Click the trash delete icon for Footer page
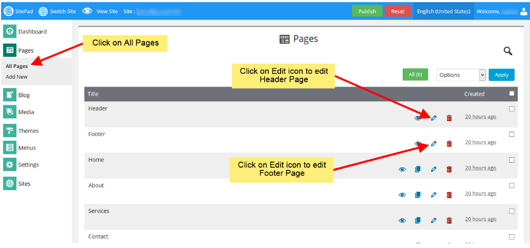Screen dimensions: 530x248 pyautogui.click(x=449, y=144)
